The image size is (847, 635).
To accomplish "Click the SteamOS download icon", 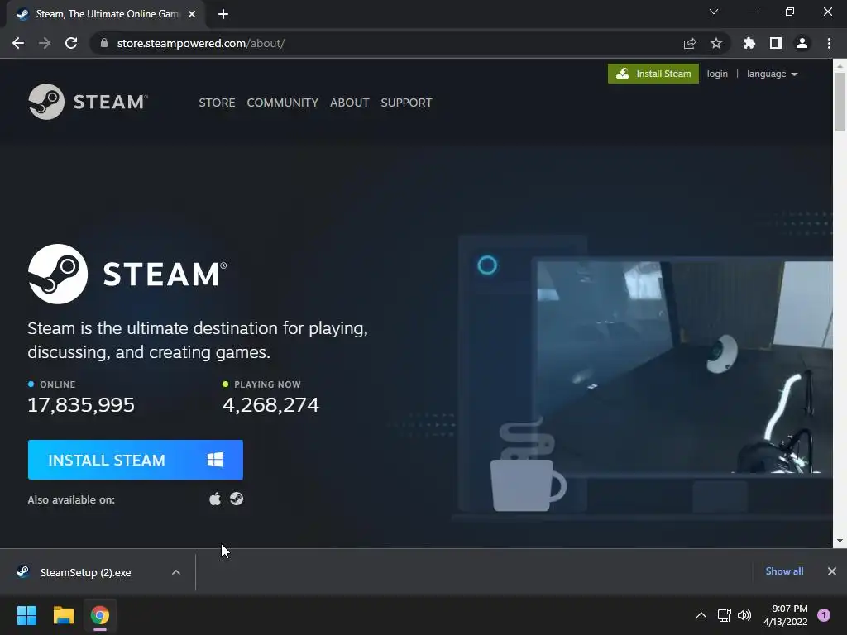I will pyautogui.click(x=237, y=499).
